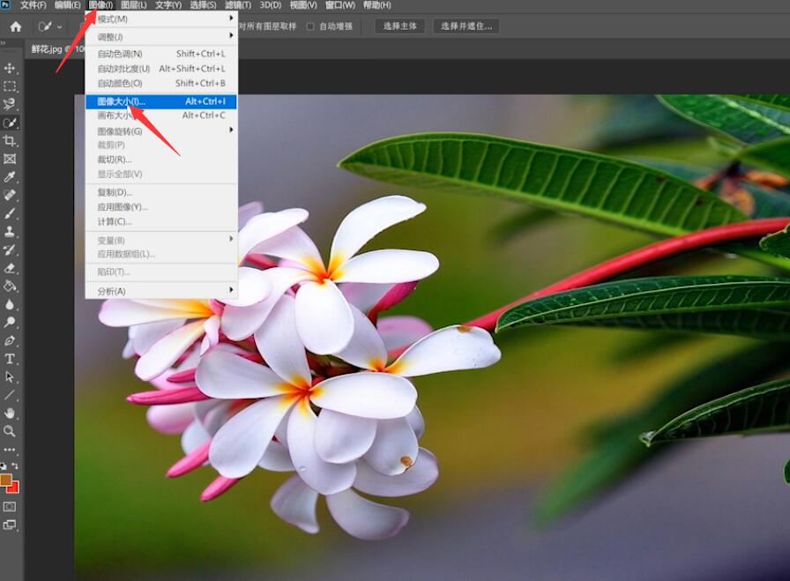The width and height of the screenshot is (790, 581).
Task: Select the Eraser tool
Action: tap(10, 267)
